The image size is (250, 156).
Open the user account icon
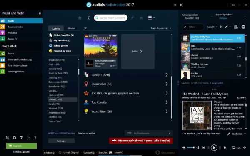point(7,138)
